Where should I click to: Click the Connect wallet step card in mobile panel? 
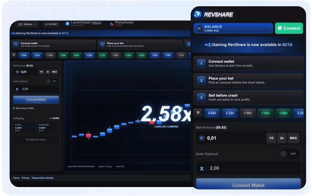pyautogui.click(x=248, y=63)
